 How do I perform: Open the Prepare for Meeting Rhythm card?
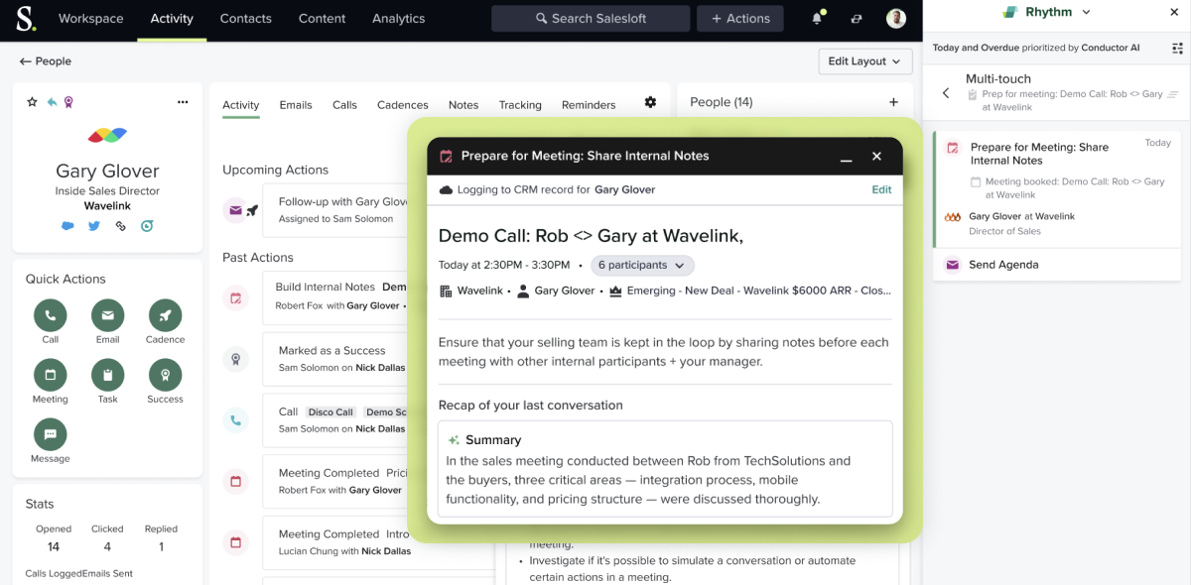tap(1056, 191)
